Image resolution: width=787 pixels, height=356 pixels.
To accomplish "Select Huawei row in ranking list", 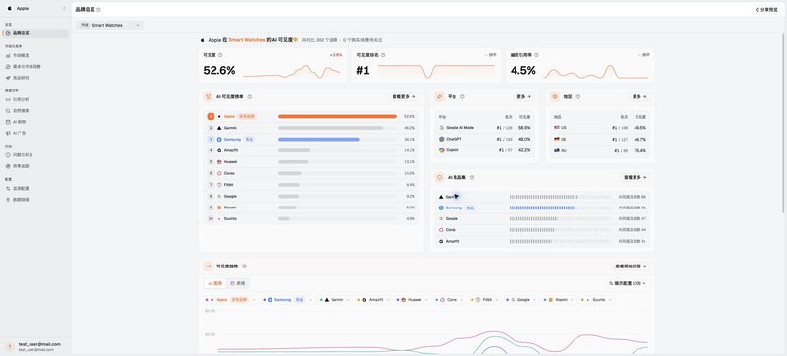I will [x=311, y=162].
